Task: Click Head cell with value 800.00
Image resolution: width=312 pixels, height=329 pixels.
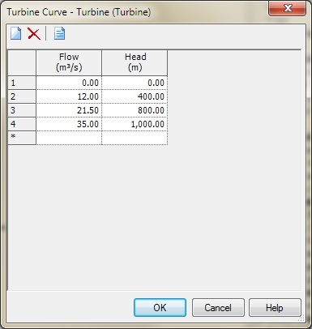Action: pyautogui.click(x=135, y=110)
